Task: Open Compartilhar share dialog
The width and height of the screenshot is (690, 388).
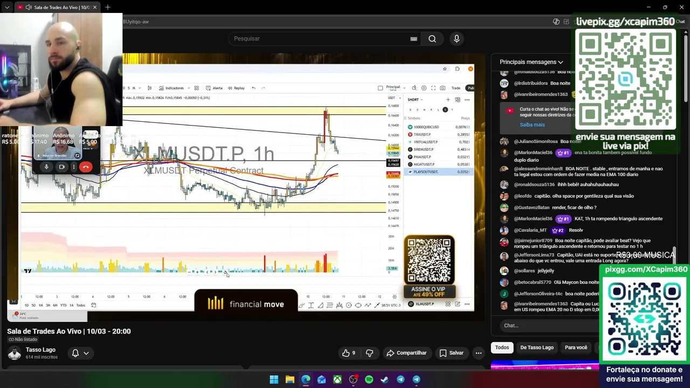Action: (406, 353)
